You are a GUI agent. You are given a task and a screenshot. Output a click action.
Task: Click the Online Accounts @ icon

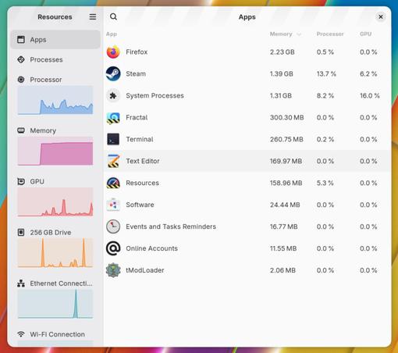pyautogui.click(x=113, y=248)
